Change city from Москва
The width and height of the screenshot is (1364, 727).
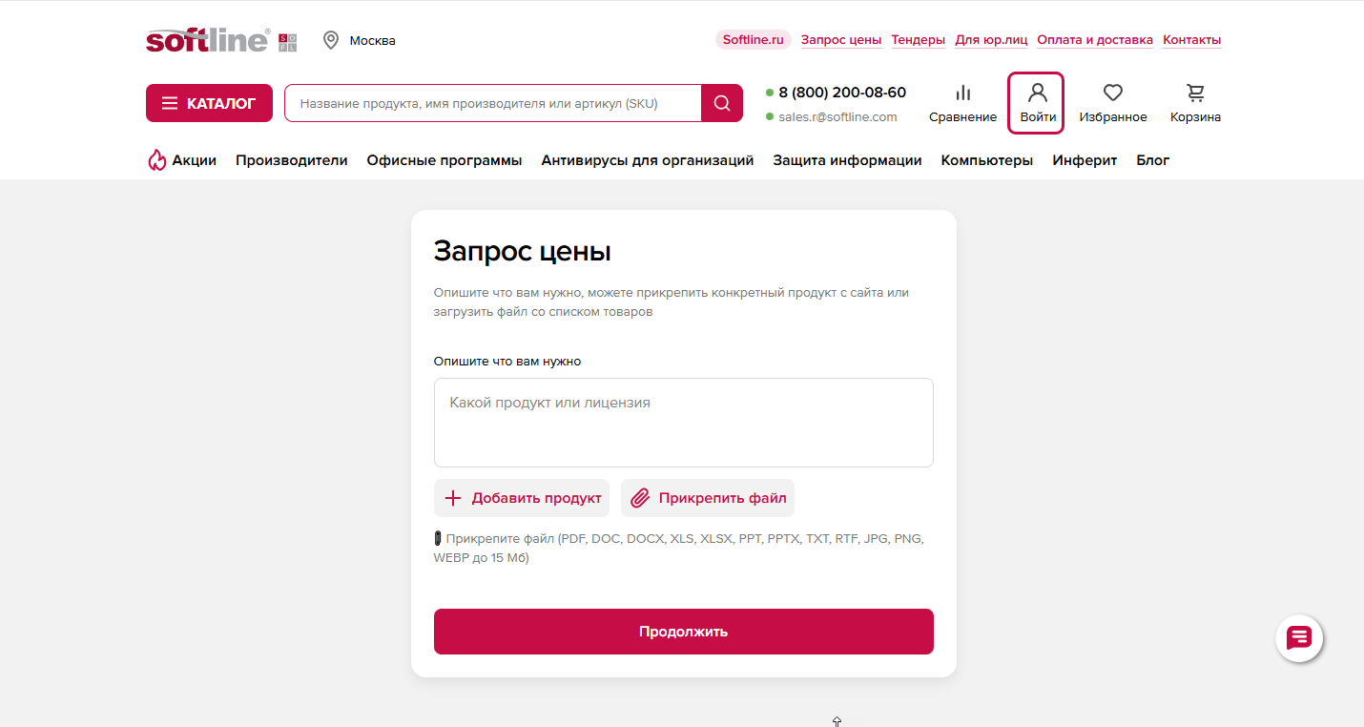click(372, 41)
